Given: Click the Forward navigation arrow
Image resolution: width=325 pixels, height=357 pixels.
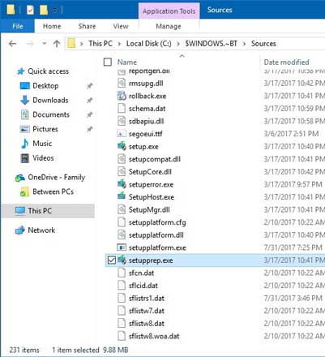Looking at the screenshot, I should click(30, 44).
